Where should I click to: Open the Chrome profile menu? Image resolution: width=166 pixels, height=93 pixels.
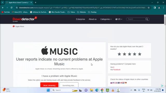pyautogui.click(x=159, y=7)
